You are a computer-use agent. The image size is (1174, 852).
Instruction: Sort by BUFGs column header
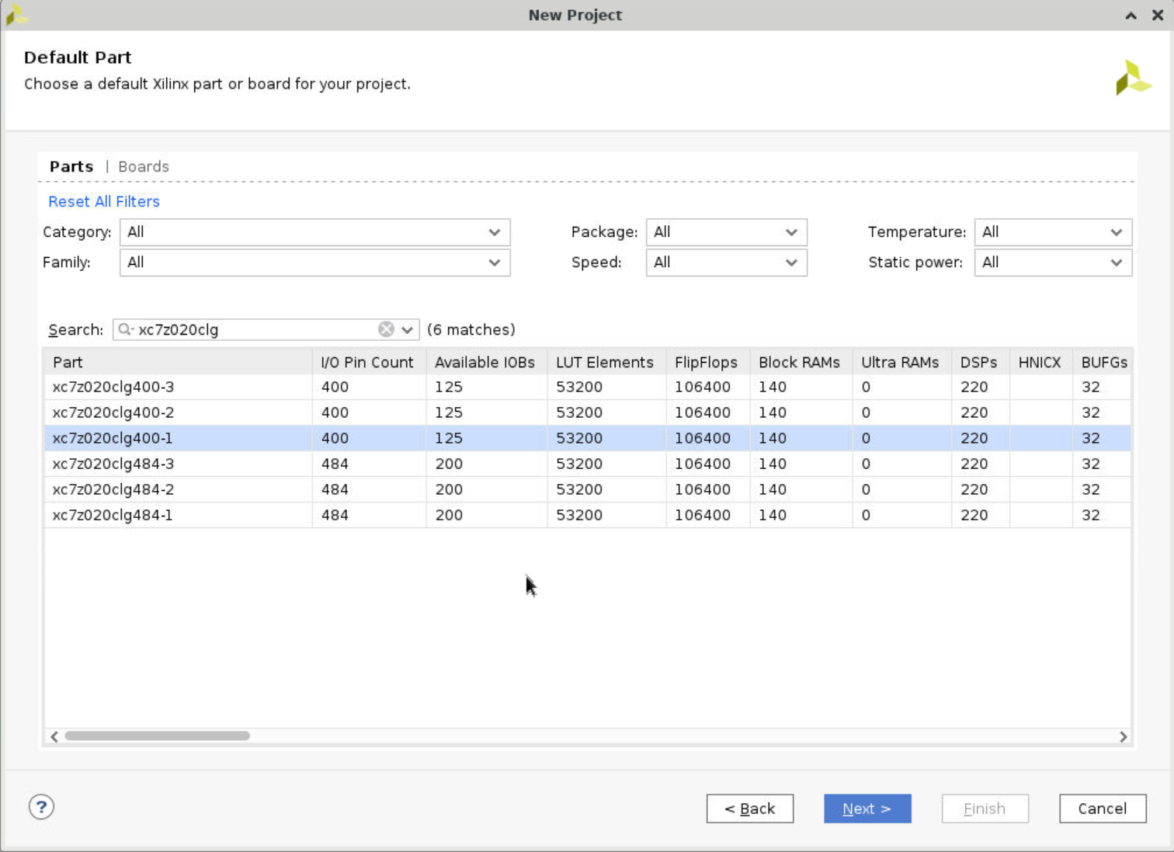point(1102,362)
